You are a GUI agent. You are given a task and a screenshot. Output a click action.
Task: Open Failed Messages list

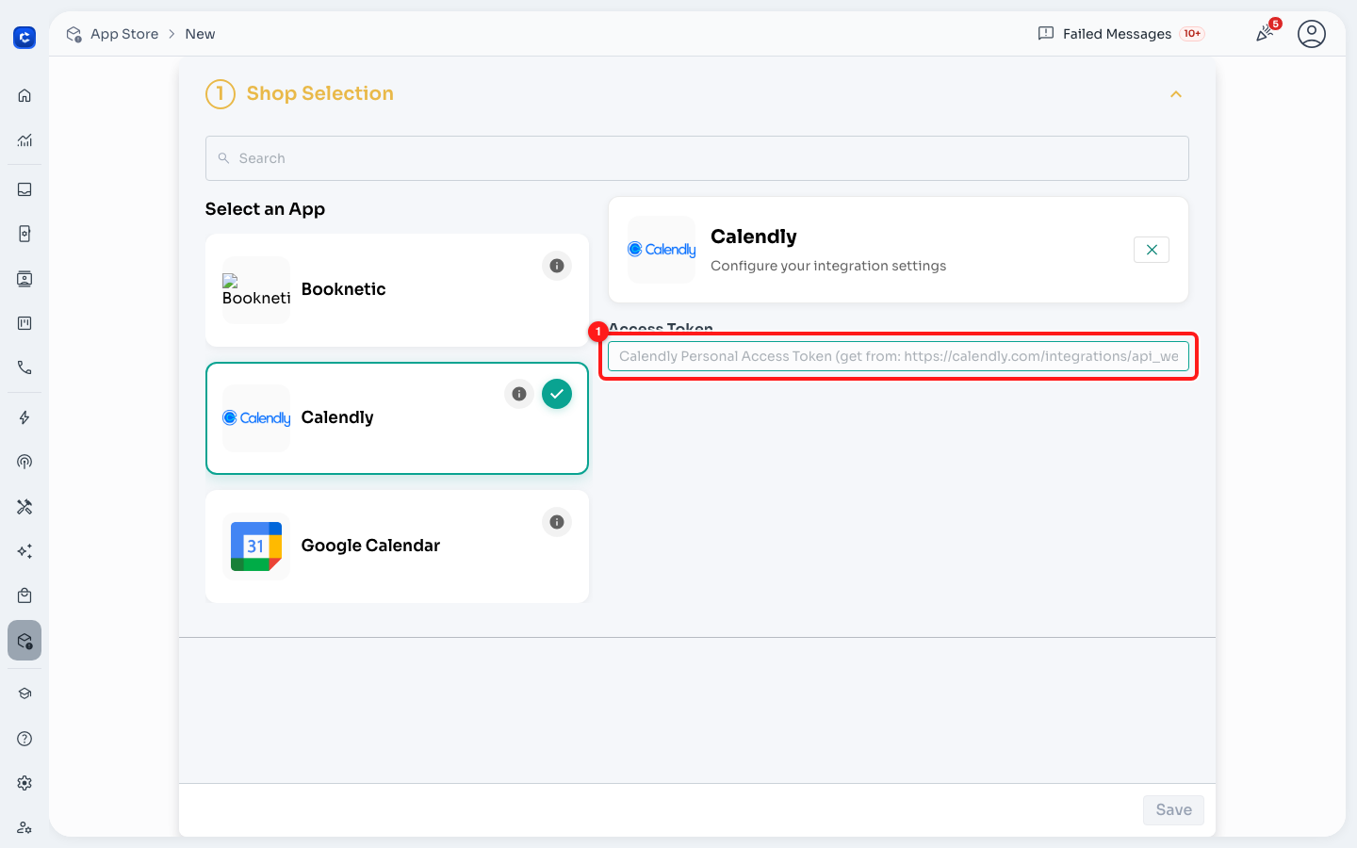pos(1120,34)
